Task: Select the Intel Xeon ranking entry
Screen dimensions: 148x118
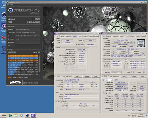Action: [x=23, y=63]
